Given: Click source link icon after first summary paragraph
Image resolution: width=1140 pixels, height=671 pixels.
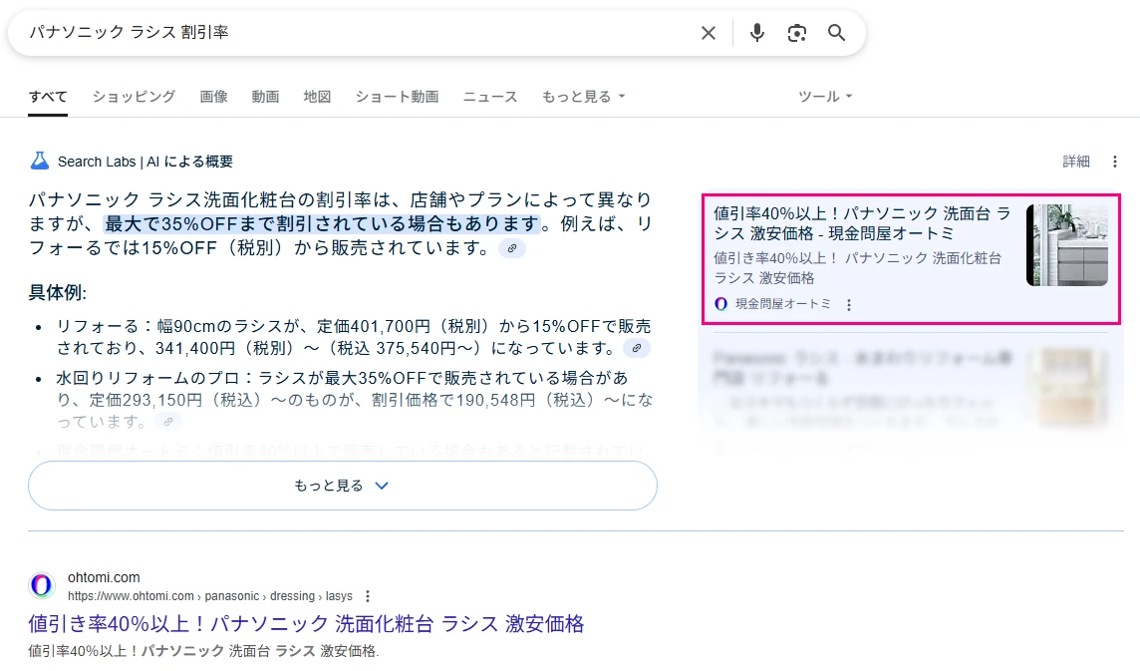Looking at the screenshot, I should (x=512, y=248).
